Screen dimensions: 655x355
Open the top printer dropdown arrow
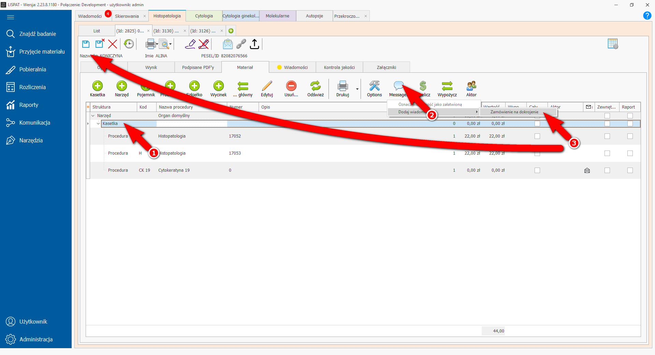157,44
